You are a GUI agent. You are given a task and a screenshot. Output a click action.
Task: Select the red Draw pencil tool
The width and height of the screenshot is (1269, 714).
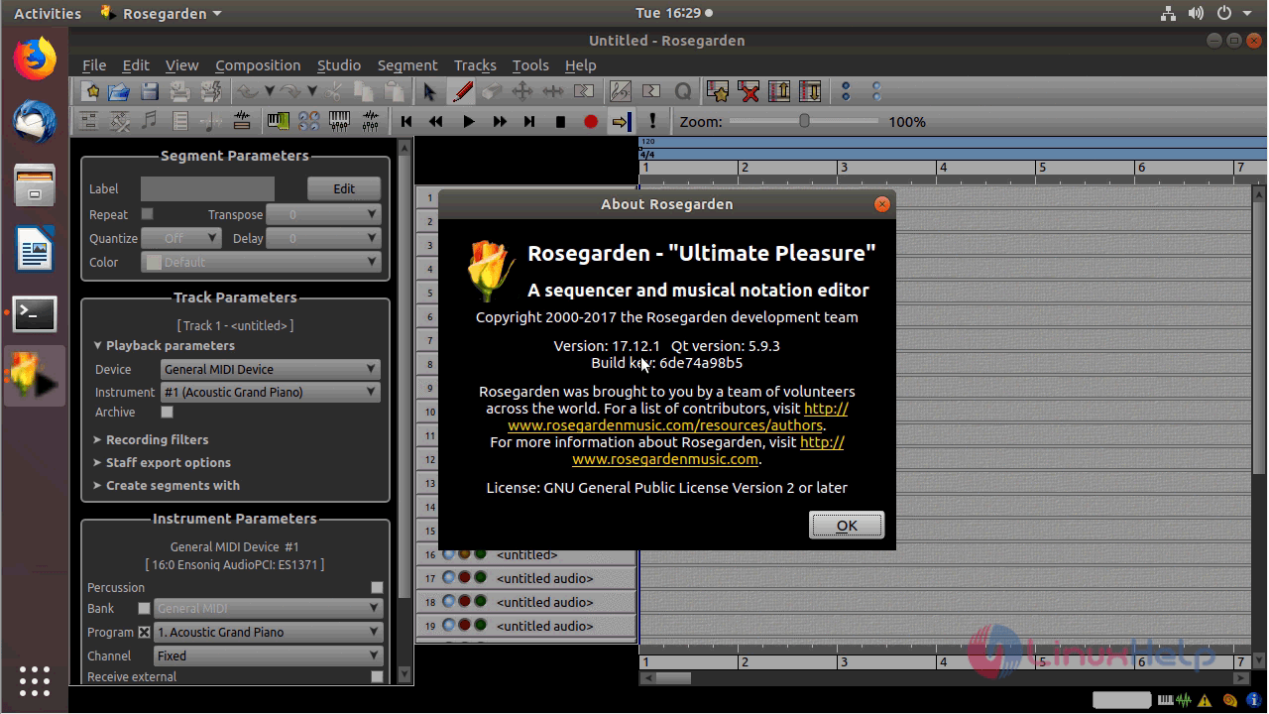pos(463,91)
